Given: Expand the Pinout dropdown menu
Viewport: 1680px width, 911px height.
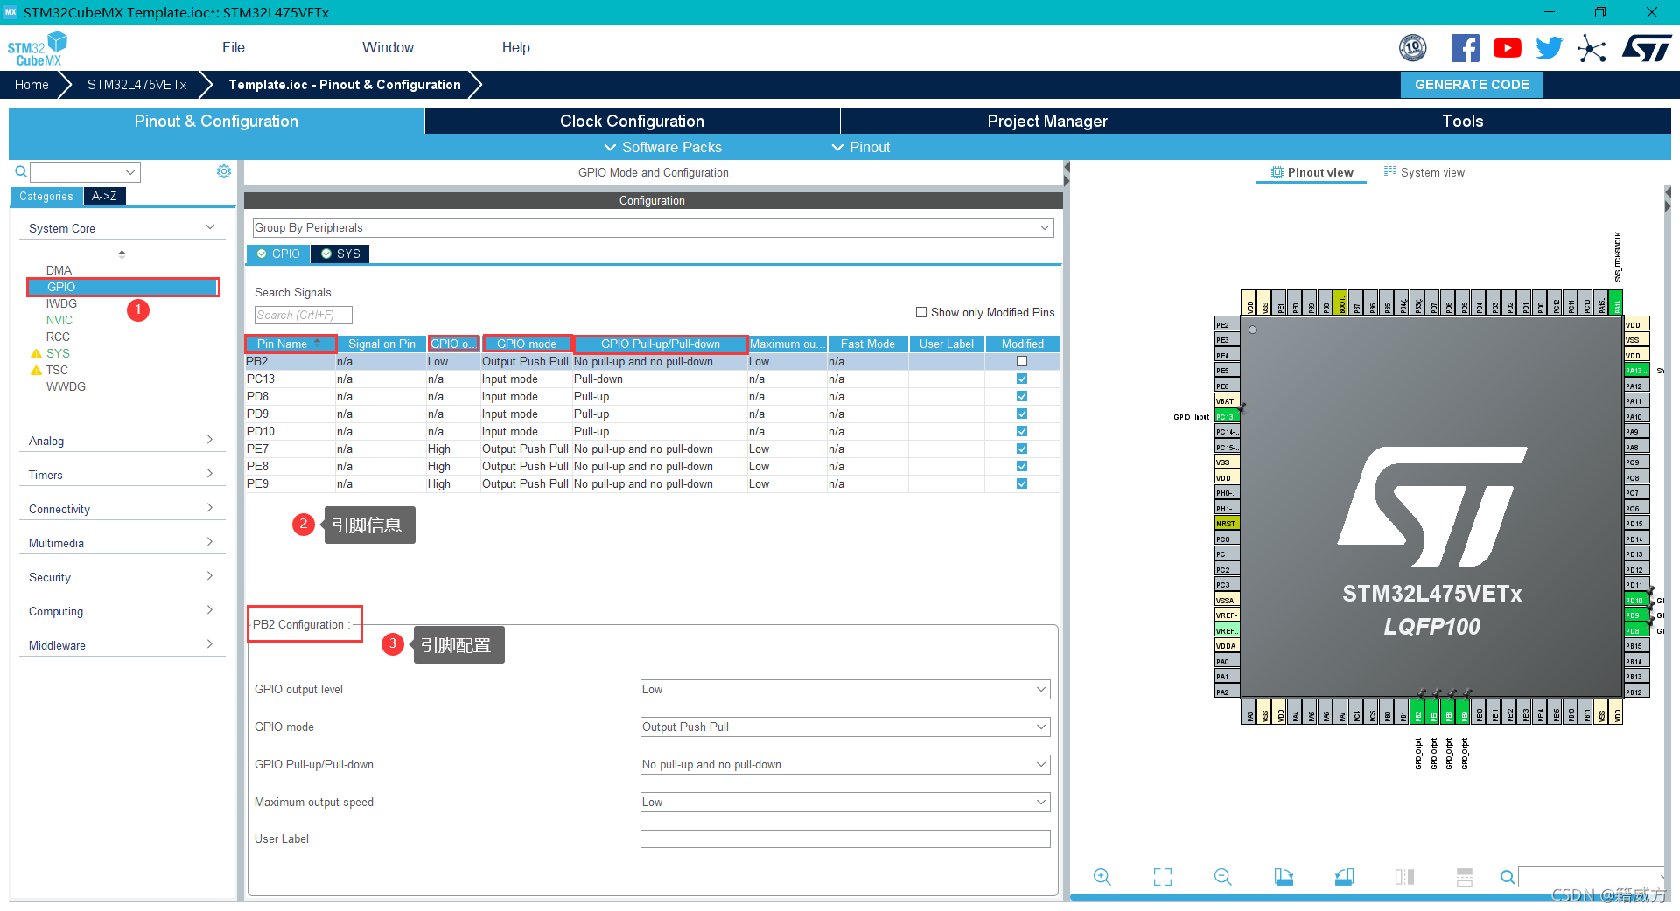Looking at the screenshot, I should [861, 147].
